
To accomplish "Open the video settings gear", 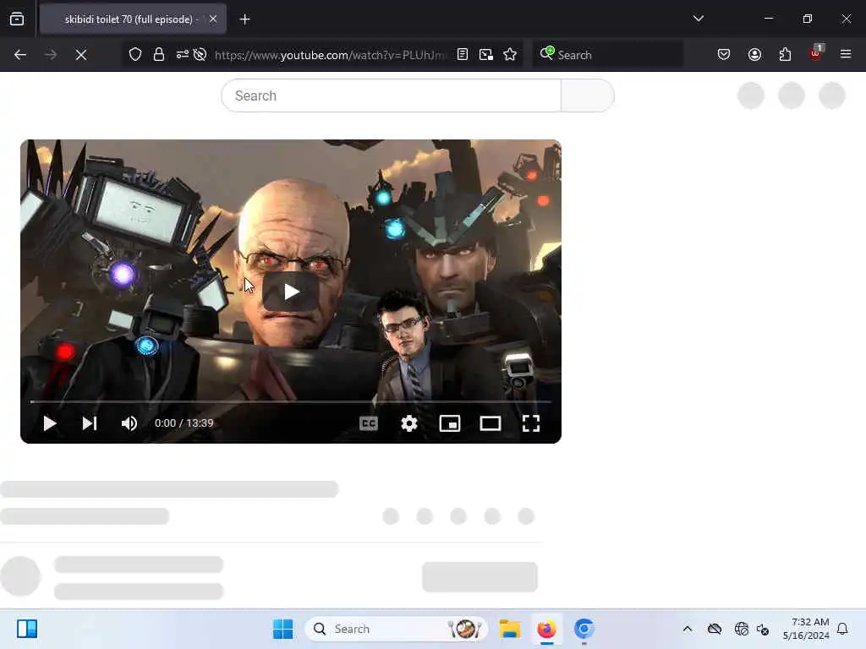I will (409, 423).
